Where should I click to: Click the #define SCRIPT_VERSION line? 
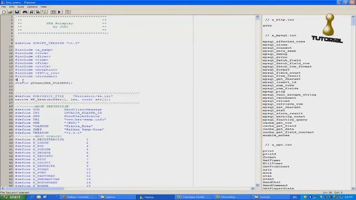(x=47, y=43)
